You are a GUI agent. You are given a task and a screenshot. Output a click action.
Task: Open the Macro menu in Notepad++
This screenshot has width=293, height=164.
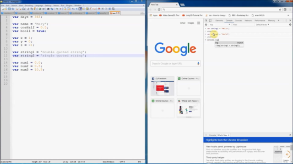pos(56,5)
